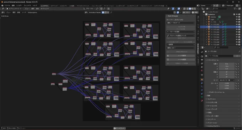This screenshot has width=242, height=130.
Task: Open the Modifiers wrench properties tab
Action: (x=202, y=83)
